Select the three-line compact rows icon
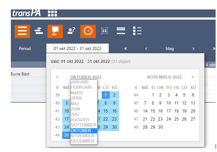The image size is (217, 152). [x=121, y=31]
